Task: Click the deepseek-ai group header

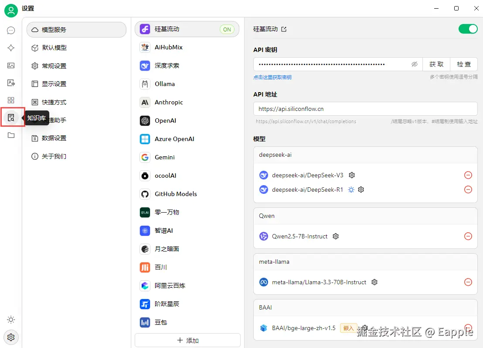Action: click(x=365, y=155)
